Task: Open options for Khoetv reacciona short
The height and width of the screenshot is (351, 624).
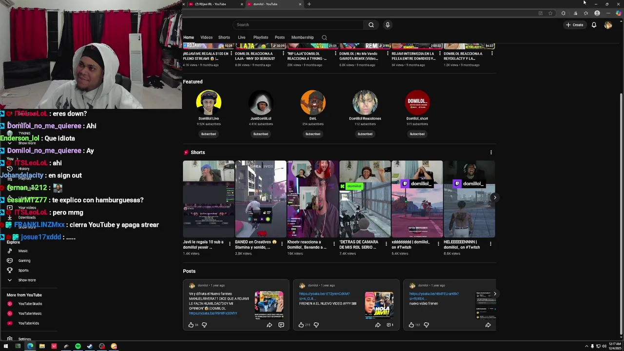Action: pos(334,244)
